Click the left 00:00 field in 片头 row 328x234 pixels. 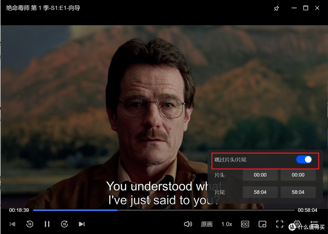(260, 175)
